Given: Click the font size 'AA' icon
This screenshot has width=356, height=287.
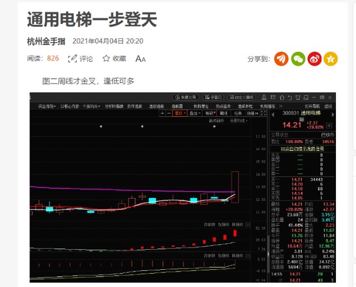Looking at the screenshot, I should [141, 58].
